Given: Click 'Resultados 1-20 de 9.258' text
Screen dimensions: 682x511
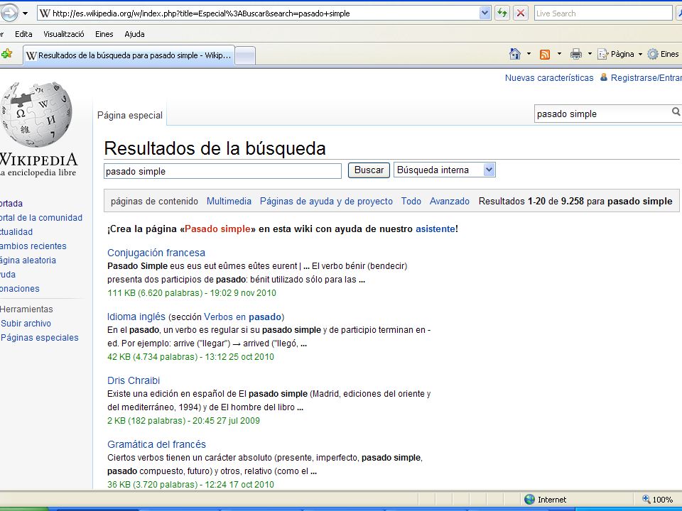Looking at the screenshot, I should click(x=531, y=201).
